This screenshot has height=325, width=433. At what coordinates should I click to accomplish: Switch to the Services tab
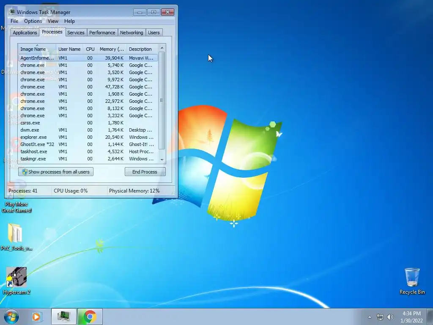[x=76, y=33]
